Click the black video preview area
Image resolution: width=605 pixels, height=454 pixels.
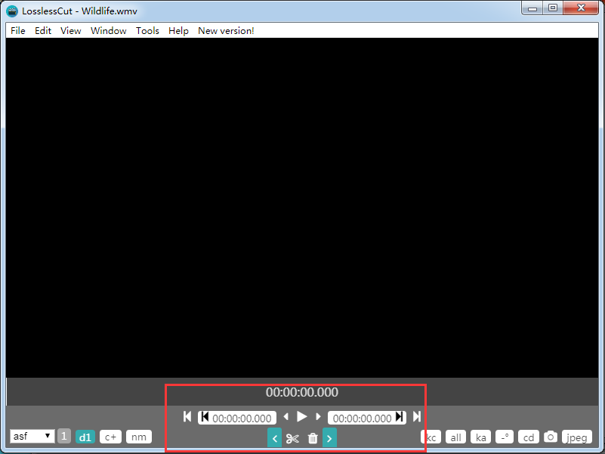pos(302,208)
